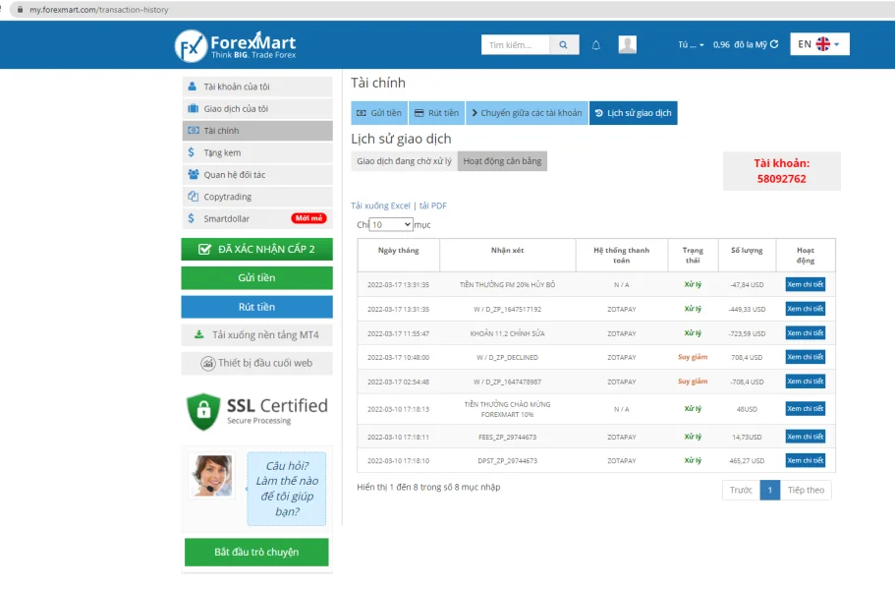Focus the Tìm kiếm search field
The width and height of the screenshot is (895, 590).
point(516,44)
